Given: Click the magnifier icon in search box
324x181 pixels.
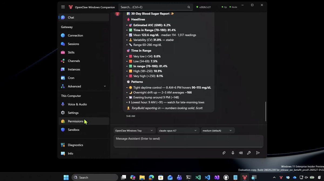Looking at the screenshot, I should click(x=189, y=7).
